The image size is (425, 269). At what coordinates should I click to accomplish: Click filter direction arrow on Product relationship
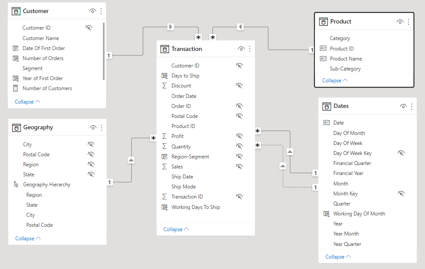tap(240, 27)
